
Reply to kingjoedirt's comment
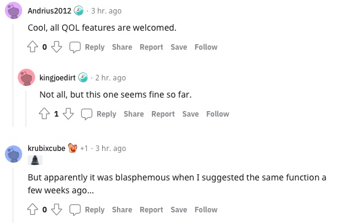tap(106, 114)
